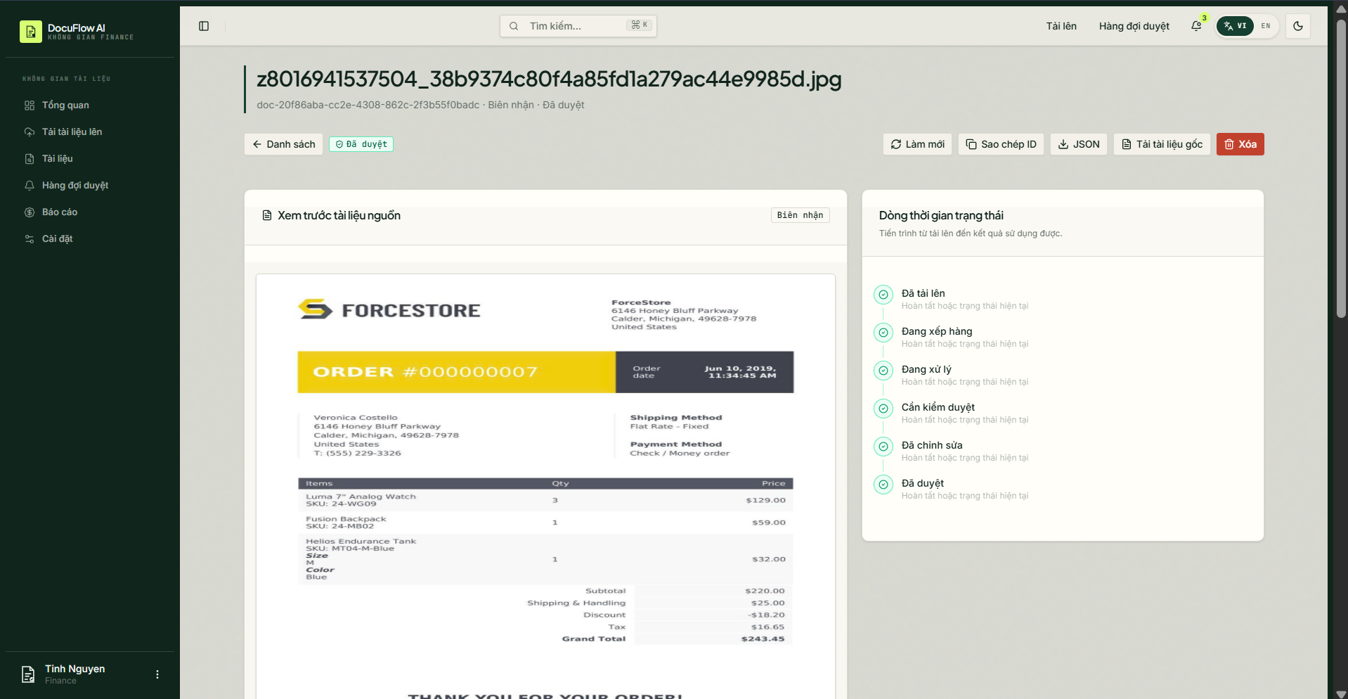Click the search magnifier icon

coord(514,26)
